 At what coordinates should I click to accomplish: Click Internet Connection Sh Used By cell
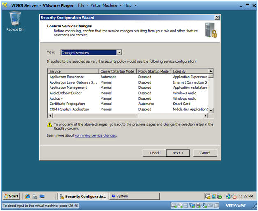pos(191,82)
